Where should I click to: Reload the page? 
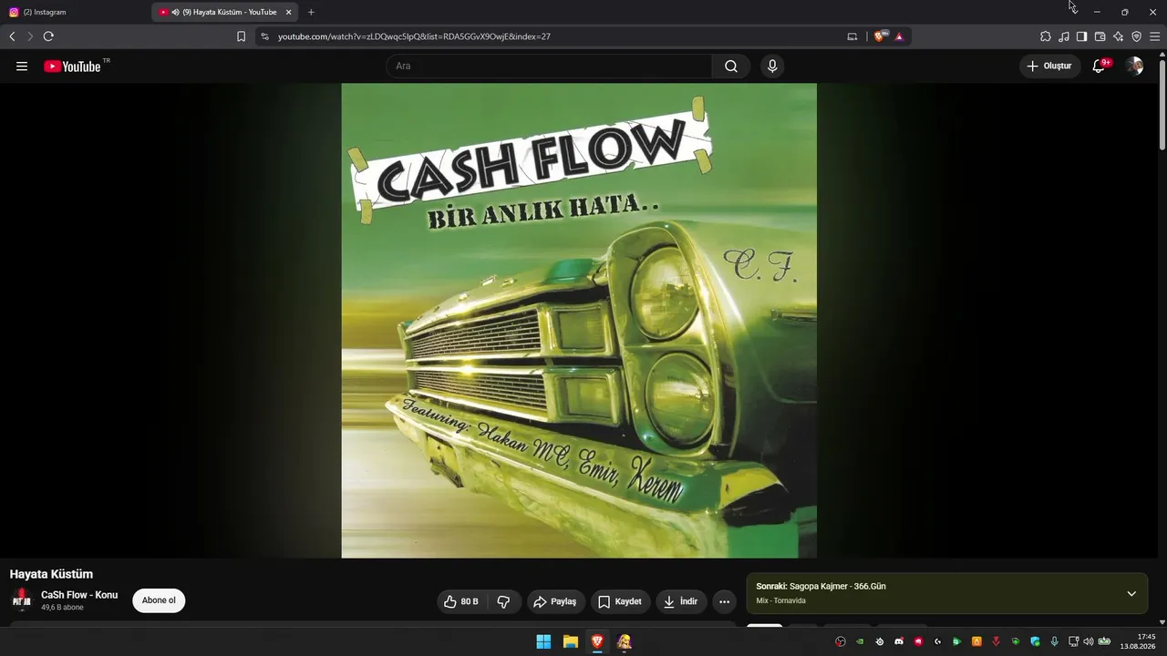click(48, 36)
